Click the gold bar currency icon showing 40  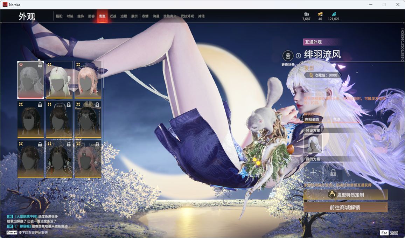pyautogui.click(x=320, y=14)
